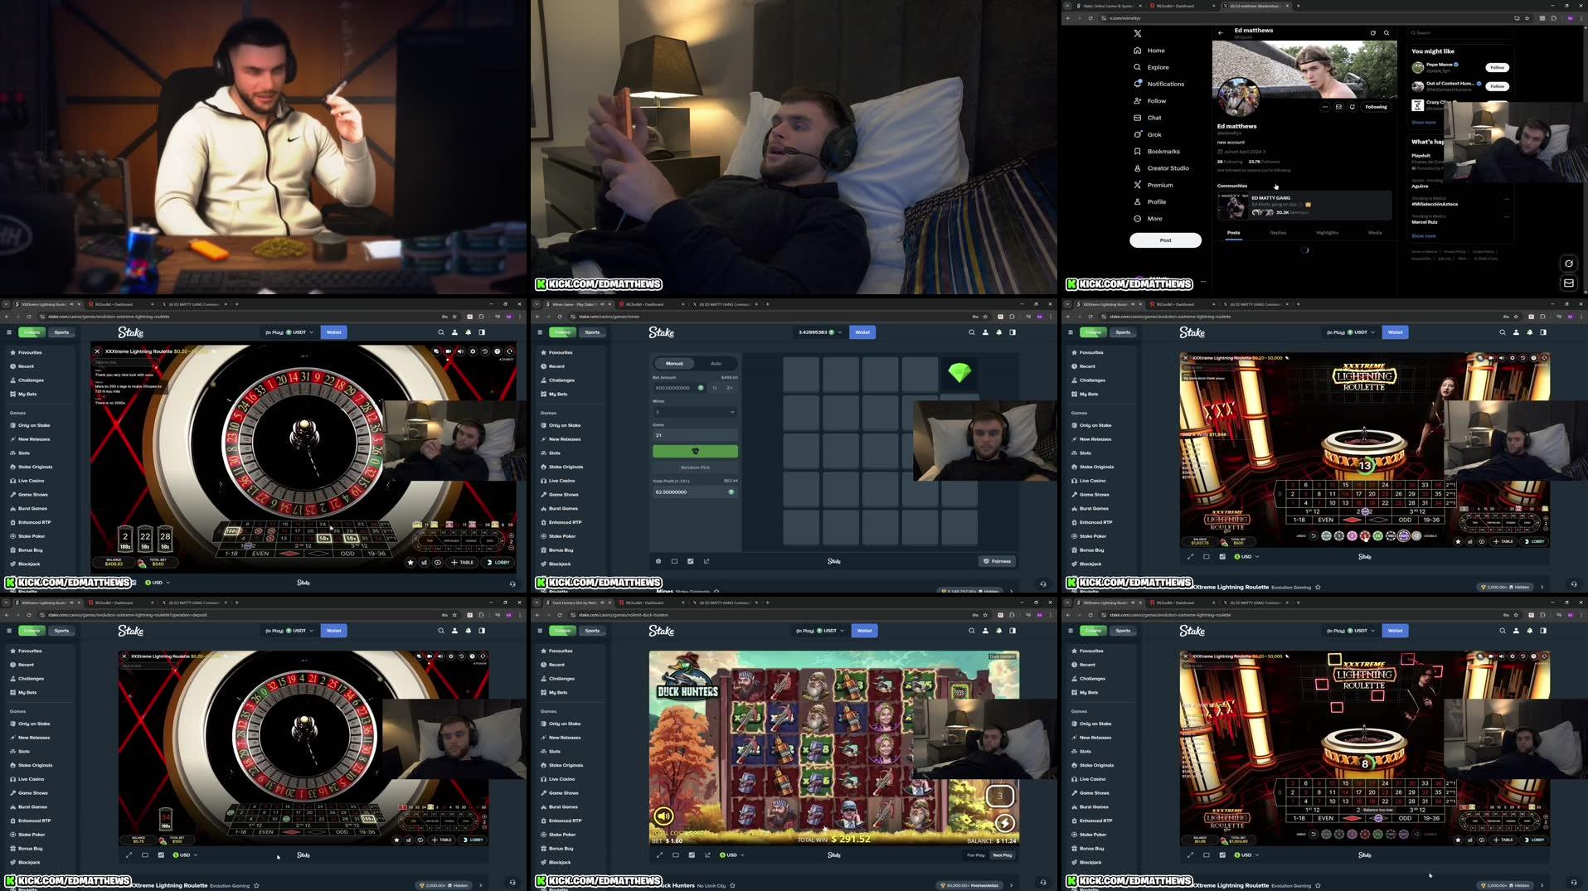
Task: Expand the Mines count dropdown
Action: tap(695, 412)
